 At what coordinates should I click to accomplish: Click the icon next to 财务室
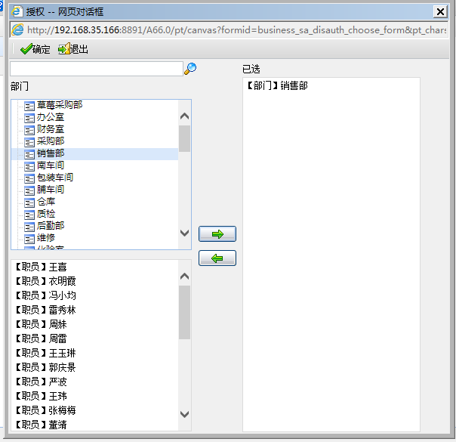coord(29,130)
